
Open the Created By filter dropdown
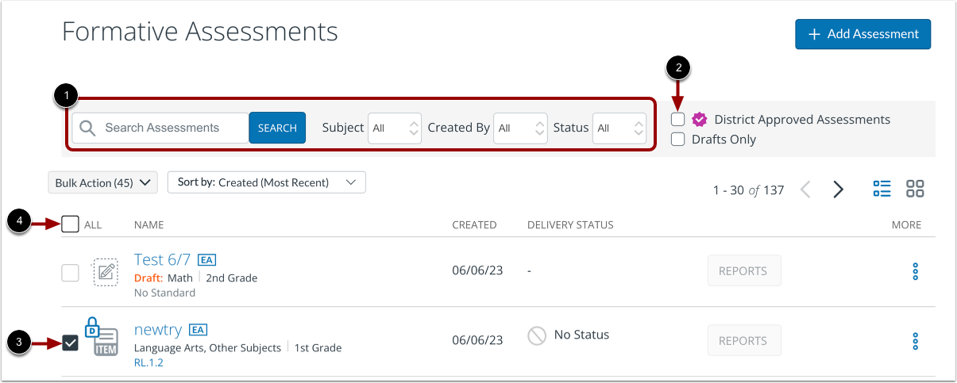click(x=520, y=128)
